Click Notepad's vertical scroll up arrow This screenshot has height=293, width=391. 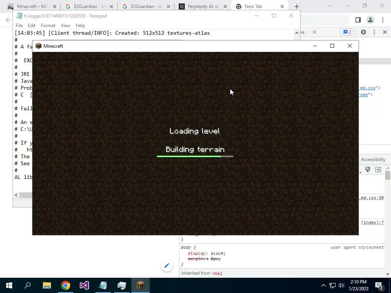click(x=297, y=33)
